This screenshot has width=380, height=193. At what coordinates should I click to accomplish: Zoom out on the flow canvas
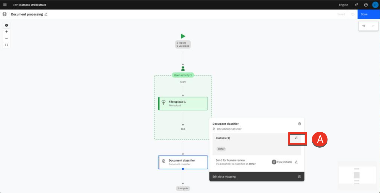[x=7, y=38]
